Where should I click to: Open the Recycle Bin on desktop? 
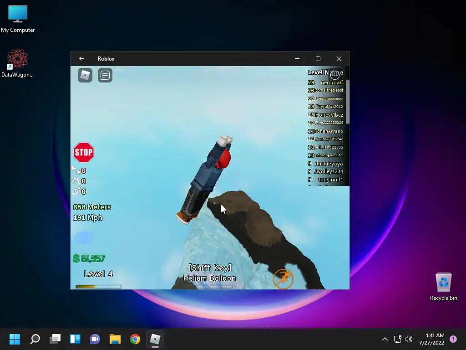pyautogui.click(x=443, y=287)
